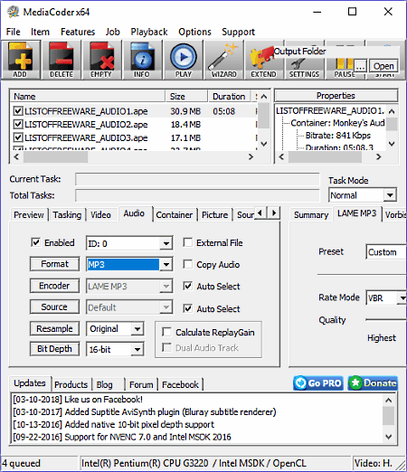Switch to the Video tab
Viewport: 407px width, 472px height.
coord(100,215)
